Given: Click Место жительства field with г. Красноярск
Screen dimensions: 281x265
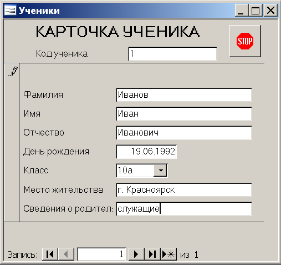Looking at the screenshot, I should (x=184, y=190).
